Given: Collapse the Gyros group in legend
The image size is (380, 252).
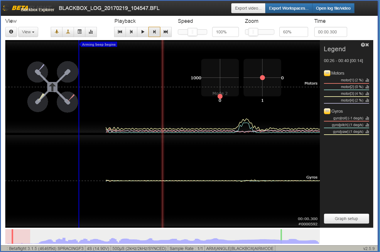Looking at the screenshot, I should (327, 111).
